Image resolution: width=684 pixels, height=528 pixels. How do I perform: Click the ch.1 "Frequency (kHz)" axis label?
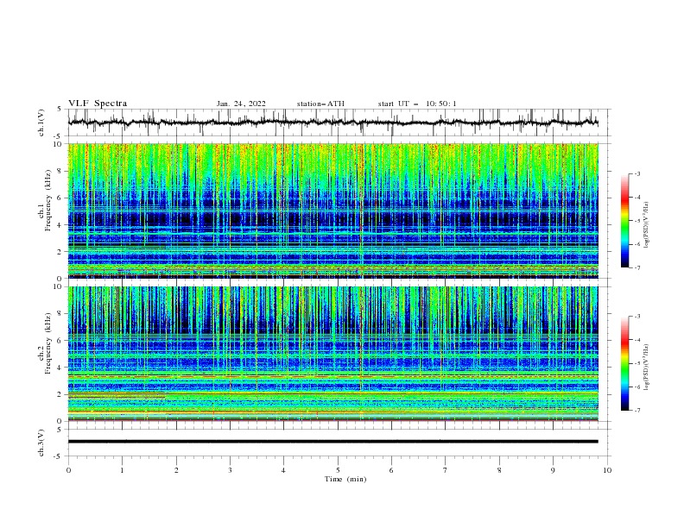[48, 198]
